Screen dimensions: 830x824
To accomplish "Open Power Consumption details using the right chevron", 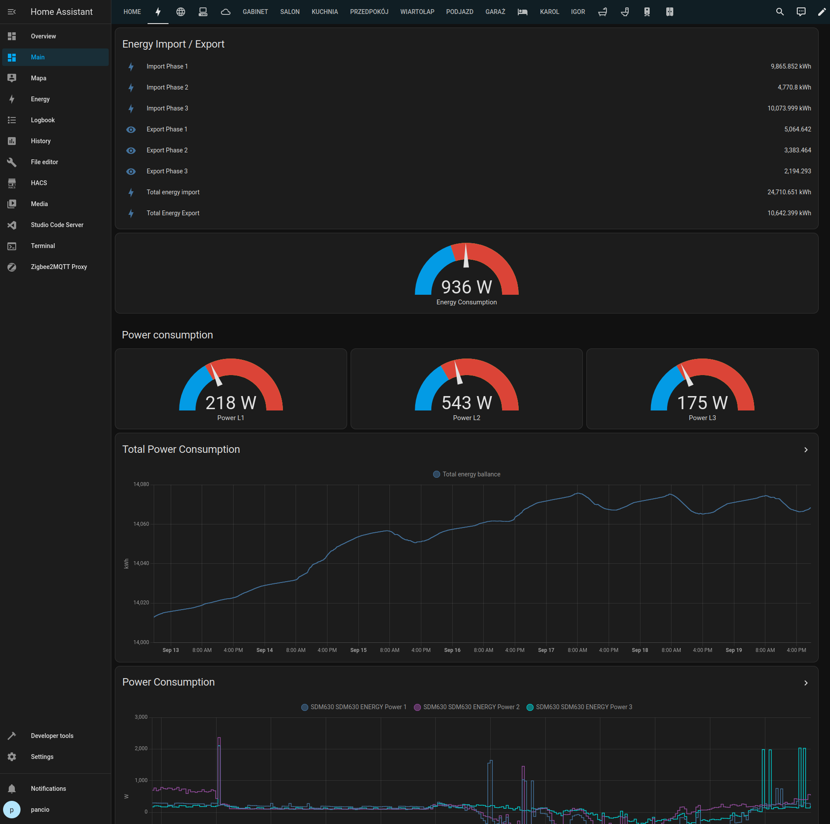I will point(806,683).
